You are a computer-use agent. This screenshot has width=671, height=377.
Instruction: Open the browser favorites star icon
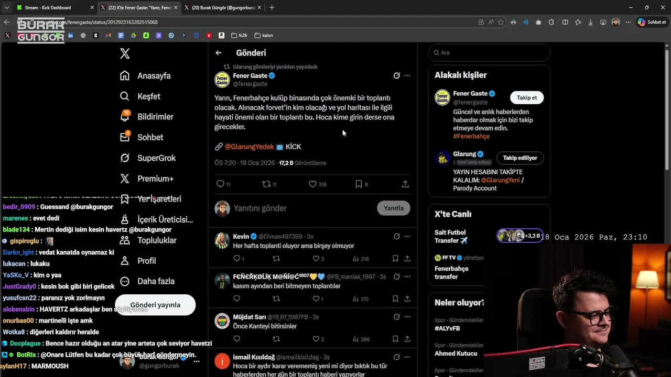(501, 22)
